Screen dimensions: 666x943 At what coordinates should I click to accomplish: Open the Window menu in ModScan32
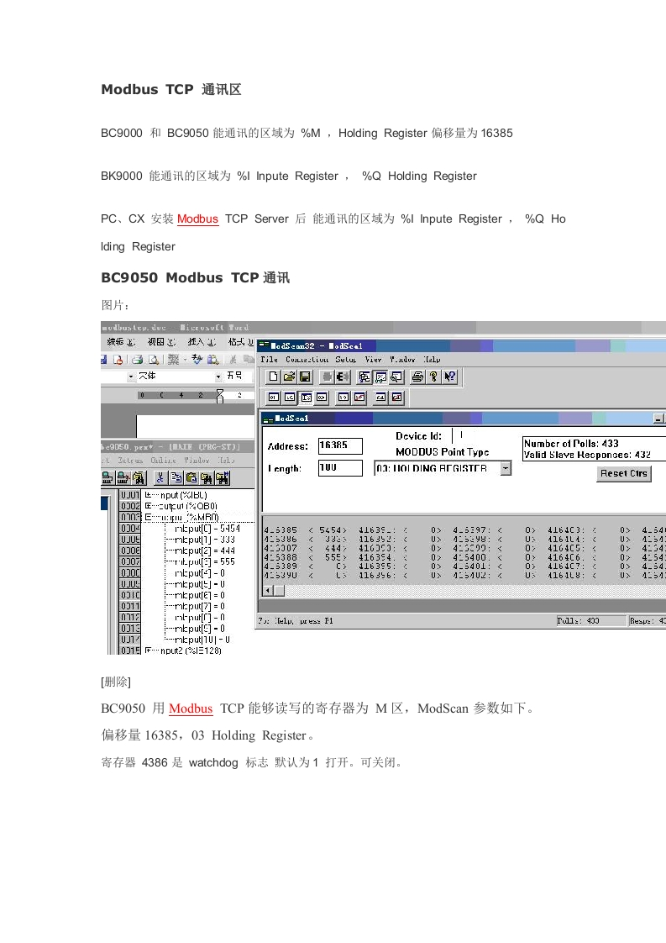click(402, 359)
